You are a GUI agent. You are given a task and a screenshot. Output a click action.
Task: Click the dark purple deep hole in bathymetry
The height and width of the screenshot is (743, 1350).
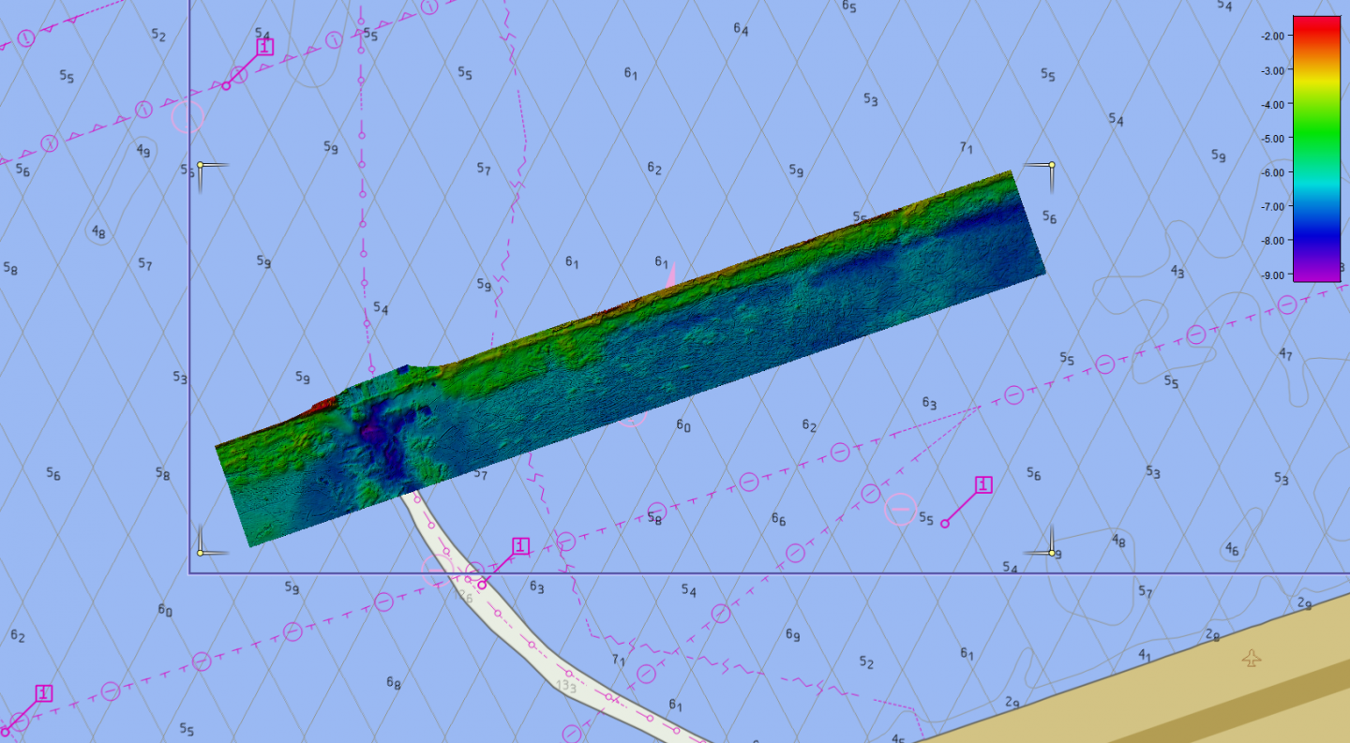375,432
